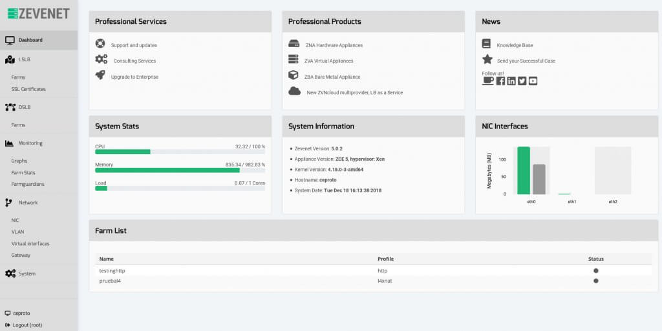Expand the Monitoring sidebar section
This screenshot has width=662, height=331.
click(x=30, y=143)
